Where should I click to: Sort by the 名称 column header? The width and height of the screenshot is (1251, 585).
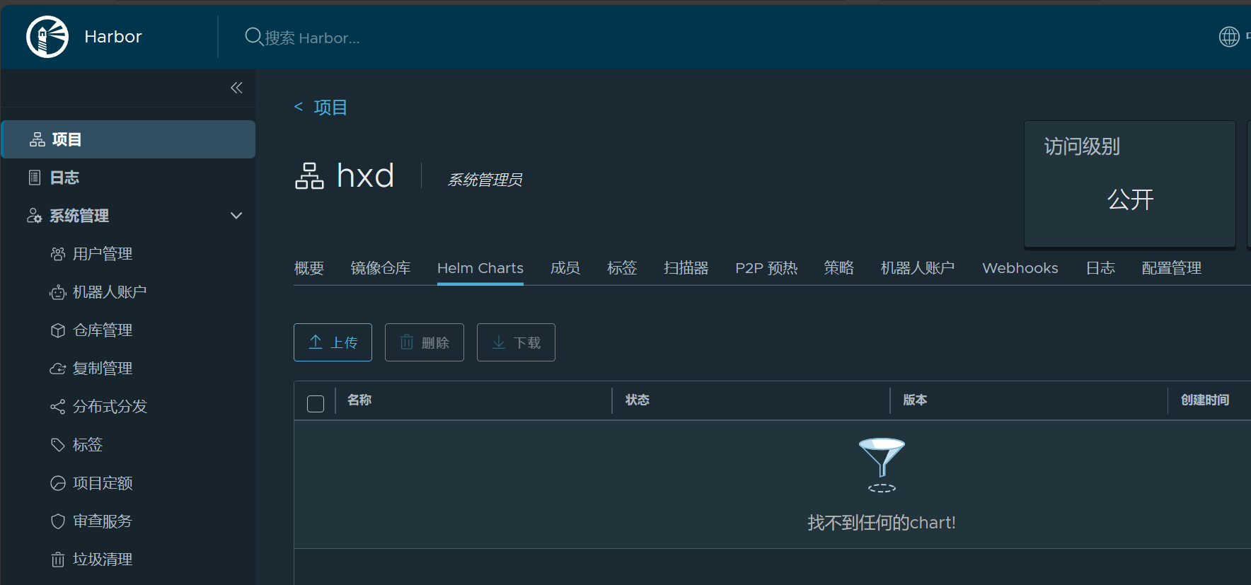[359, 400]
